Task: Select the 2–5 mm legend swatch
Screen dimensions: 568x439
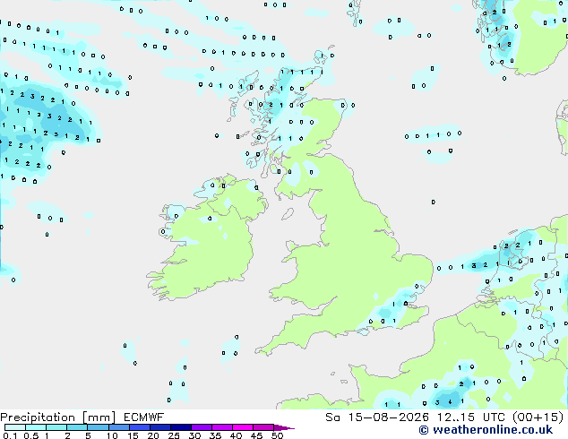Action: 77,427
